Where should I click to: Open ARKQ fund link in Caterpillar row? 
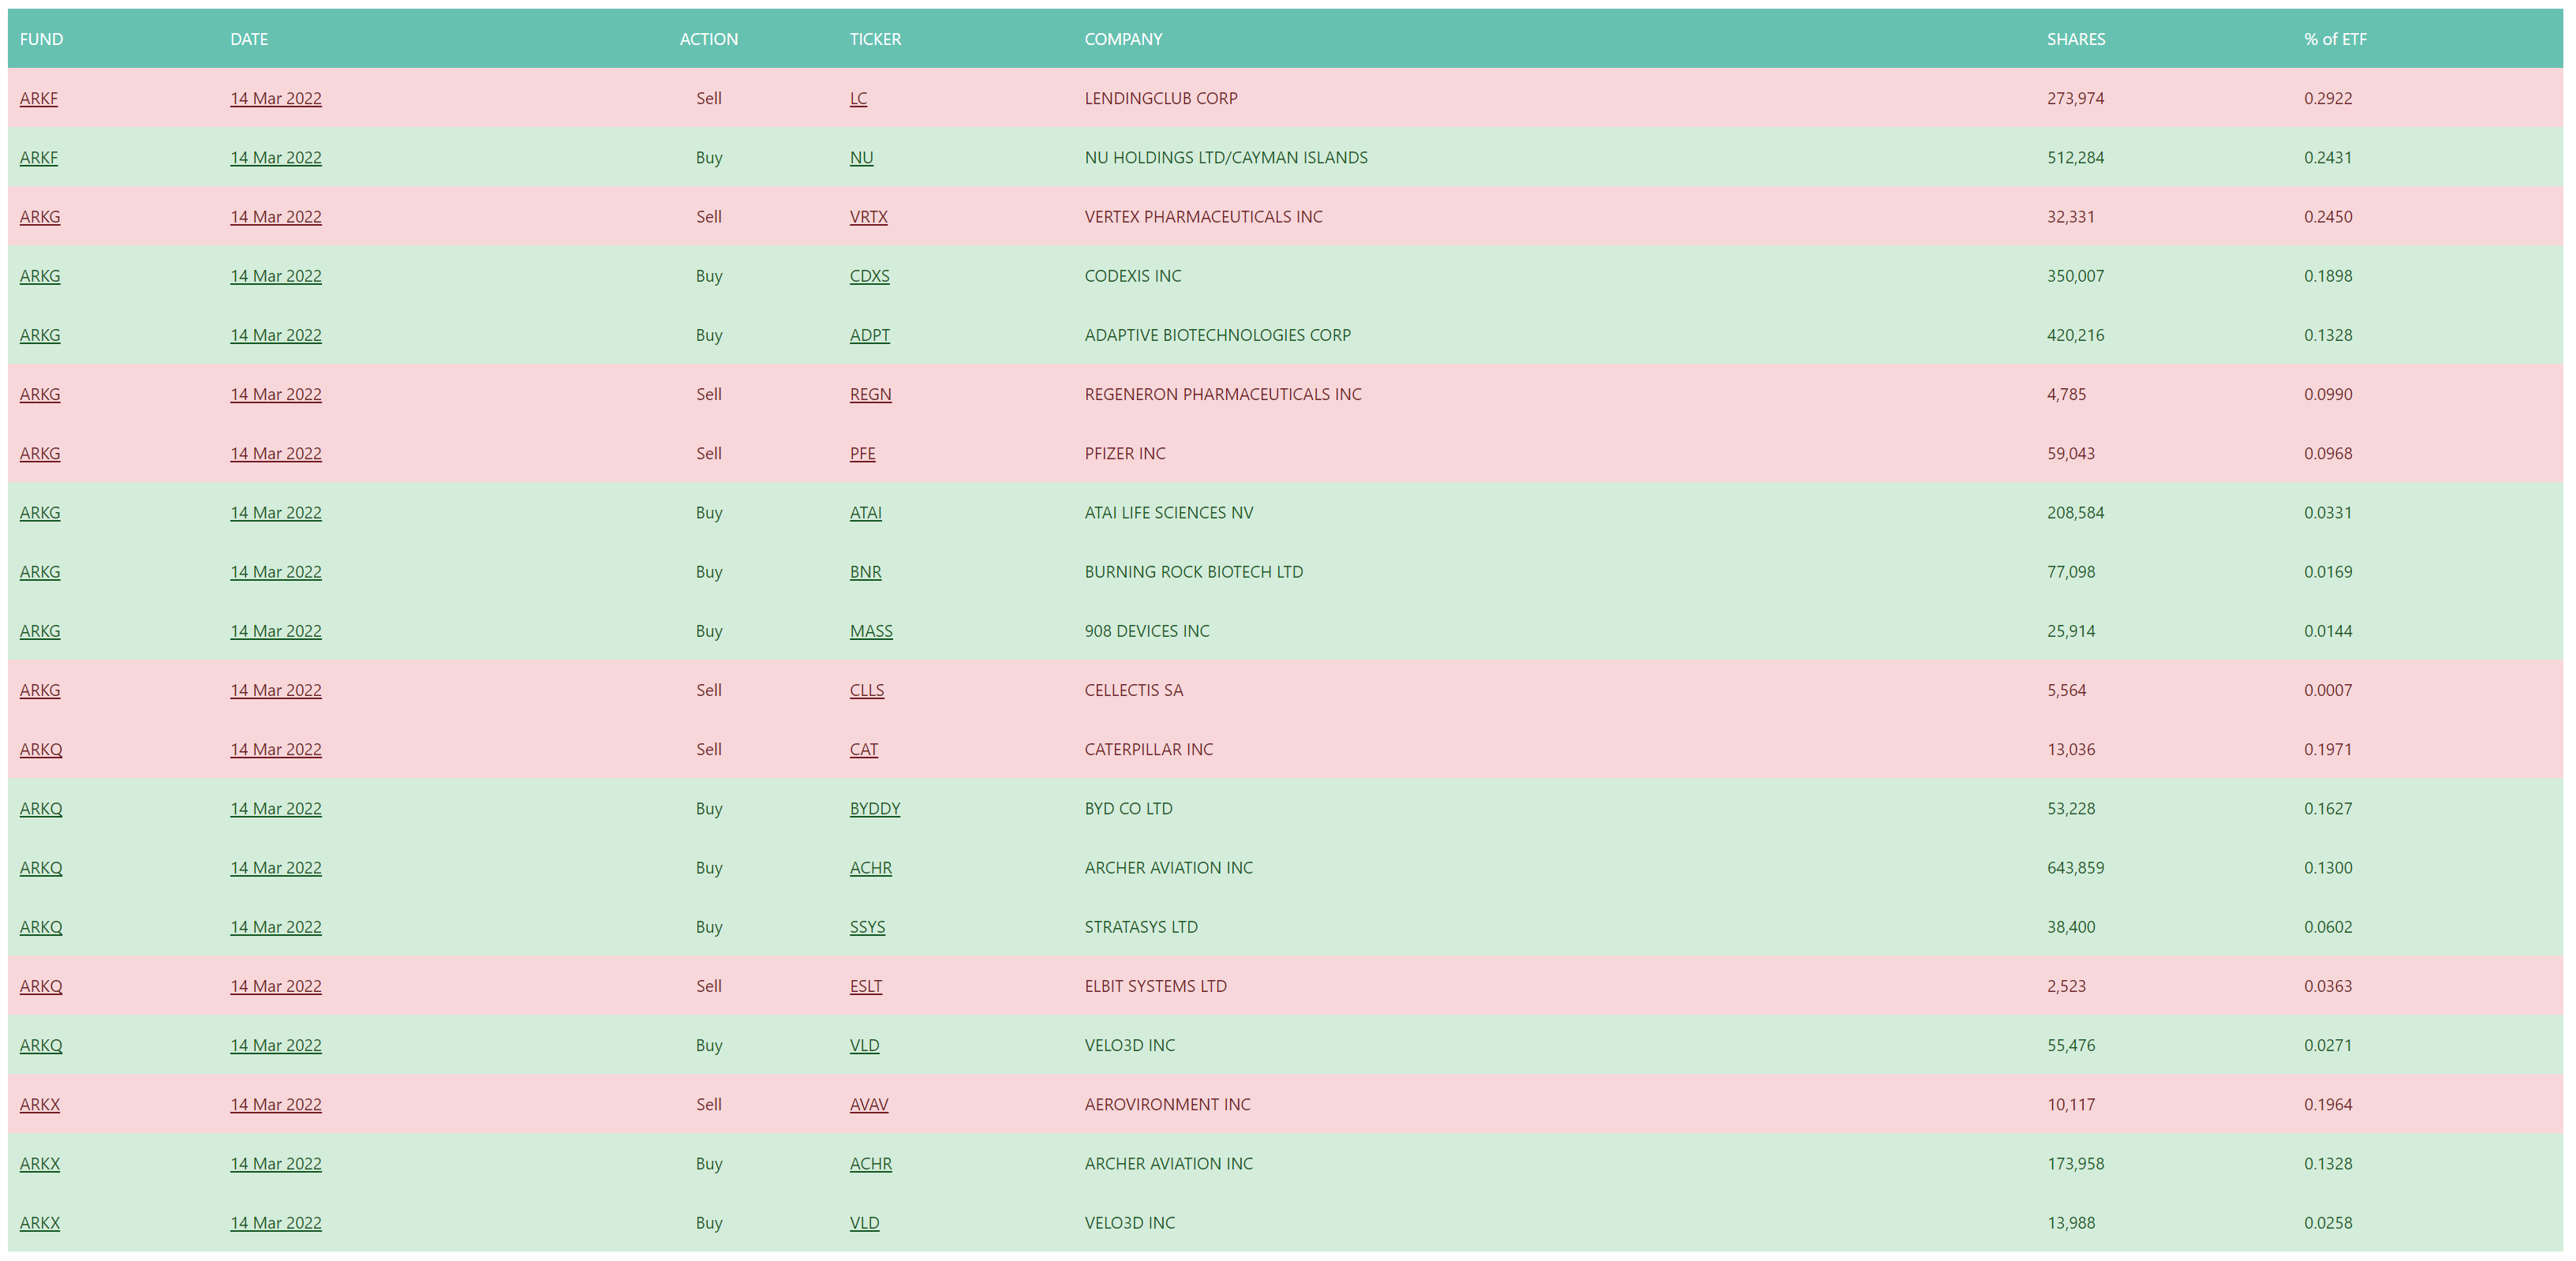pos(41,749)
